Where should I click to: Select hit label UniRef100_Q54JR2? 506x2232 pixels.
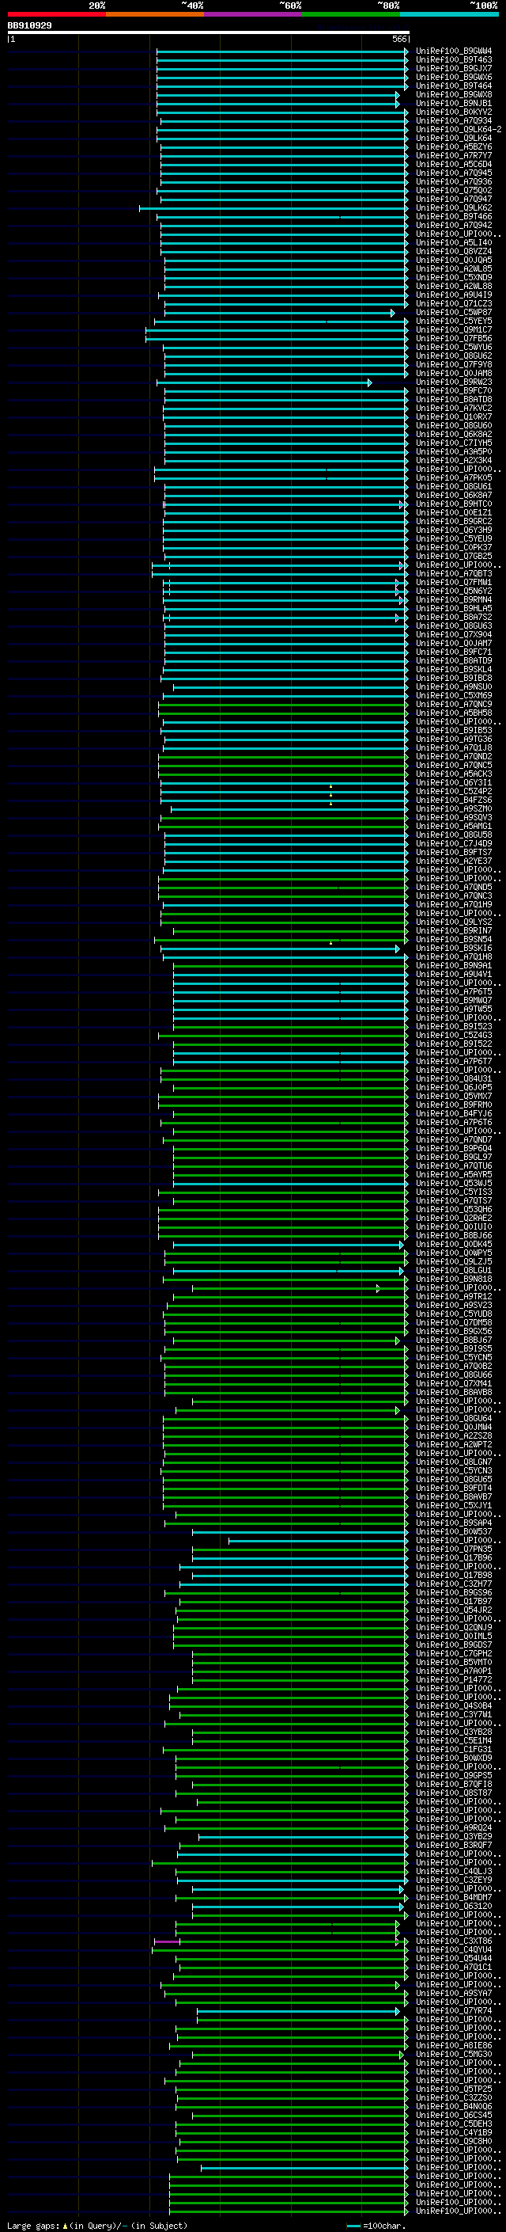pyautogui.click(x=454, y=1610)
